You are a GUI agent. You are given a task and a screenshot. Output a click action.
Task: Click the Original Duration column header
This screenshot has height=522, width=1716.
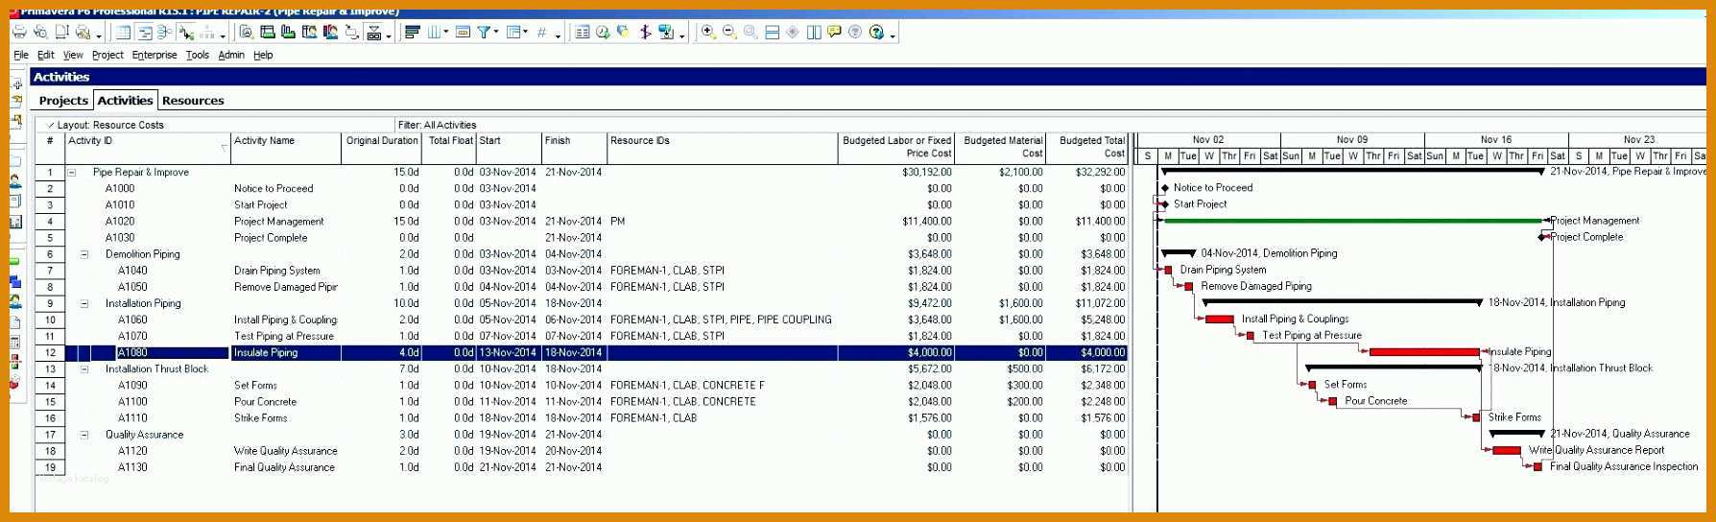[x=382, y=148]
